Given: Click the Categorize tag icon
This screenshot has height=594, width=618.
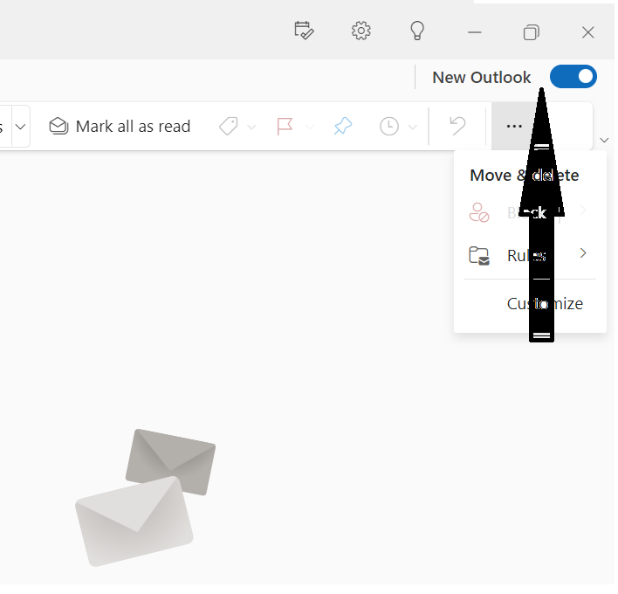Looking at the screenshot, I should [x=229, y=127].
